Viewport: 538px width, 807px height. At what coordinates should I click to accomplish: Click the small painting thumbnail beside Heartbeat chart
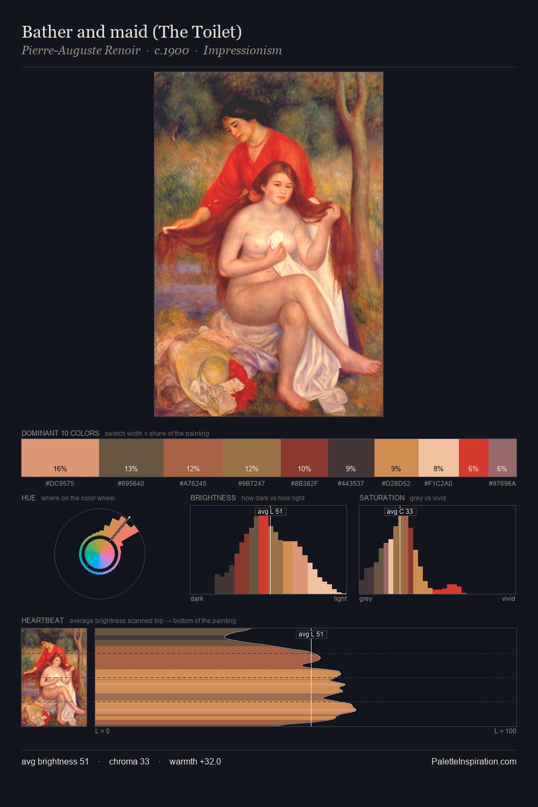pos(54,677)
